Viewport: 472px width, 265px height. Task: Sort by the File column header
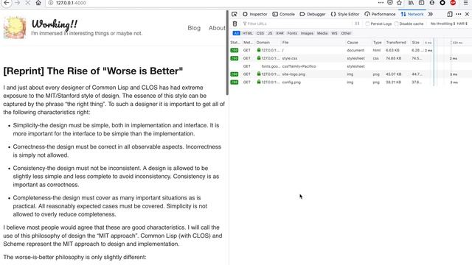pyautogui.click(x=313, y=43)
